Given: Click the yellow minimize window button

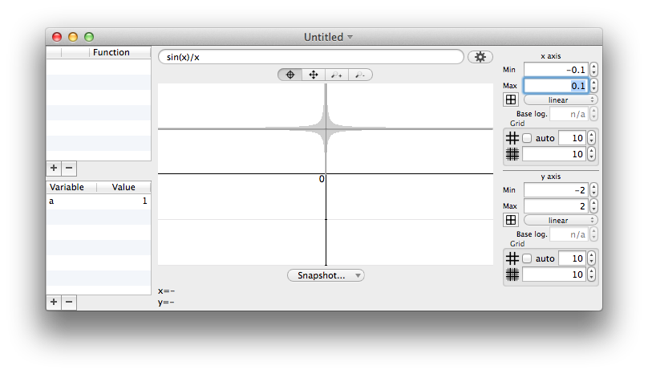Looking at the screenshot, I should click(x=73, y=37).
